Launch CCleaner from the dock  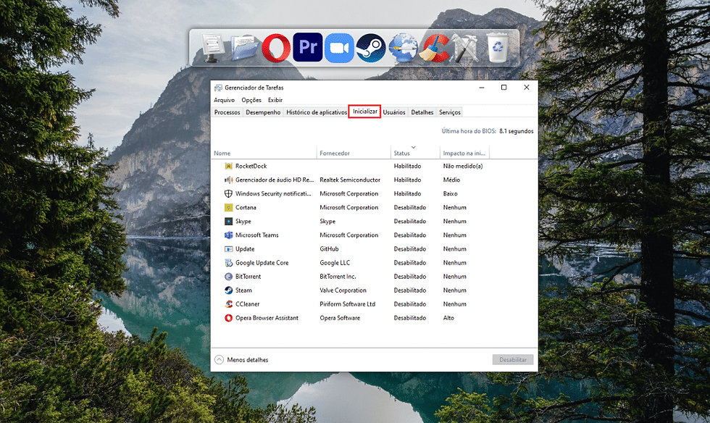point(434,48)
